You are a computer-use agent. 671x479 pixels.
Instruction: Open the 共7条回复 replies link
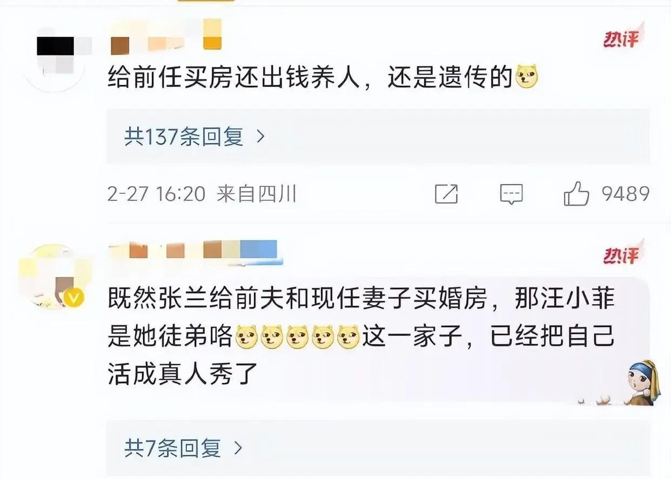point(173,447)
